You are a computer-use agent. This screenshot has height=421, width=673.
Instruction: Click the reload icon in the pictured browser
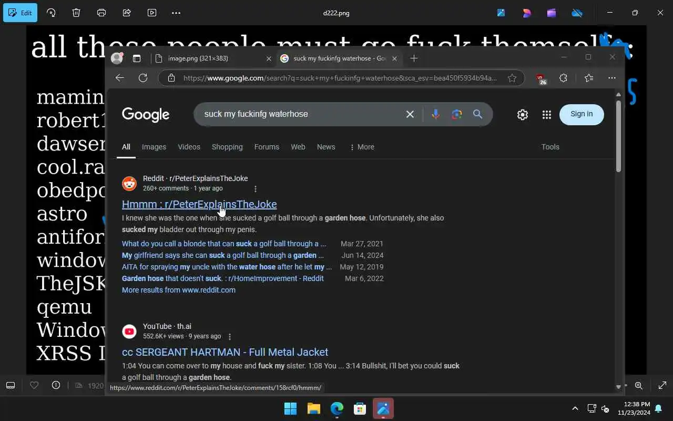tap(143, 78)
